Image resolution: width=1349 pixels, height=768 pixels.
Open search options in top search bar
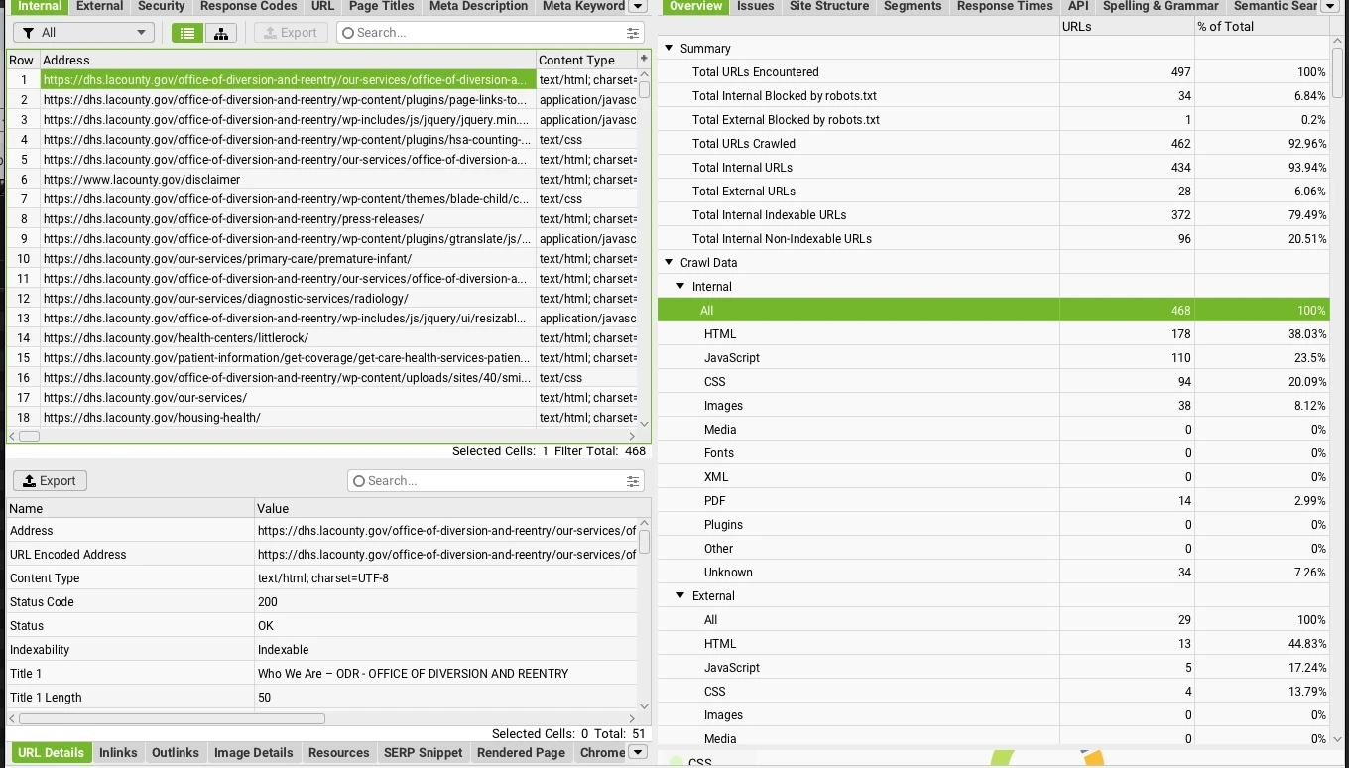pos(633,33)
